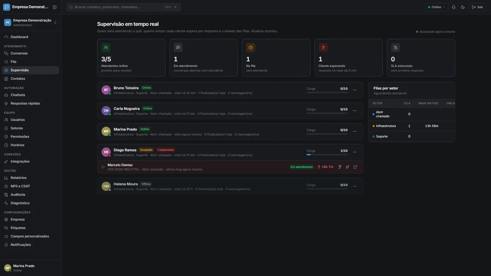Click the Auditoria sidebar icon
Screen dimensions: 491x276
(6, 195)
